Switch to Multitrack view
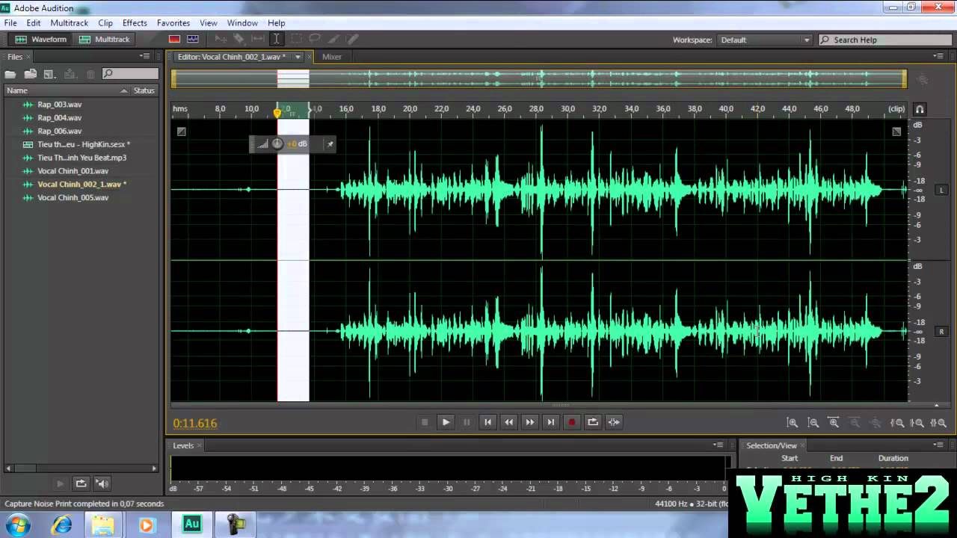This screenshot has height=538, width=957. pos(104,40)
